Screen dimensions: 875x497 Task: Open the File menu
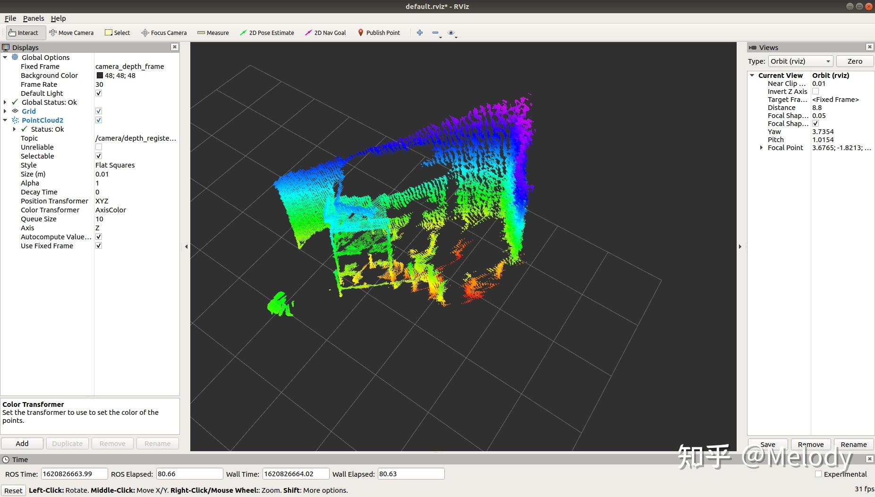10,18
